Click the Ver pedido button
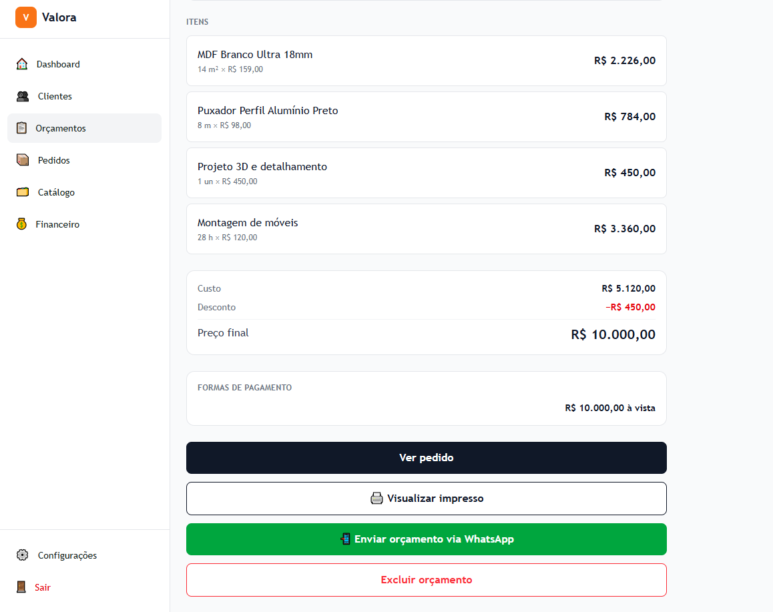 427,458
